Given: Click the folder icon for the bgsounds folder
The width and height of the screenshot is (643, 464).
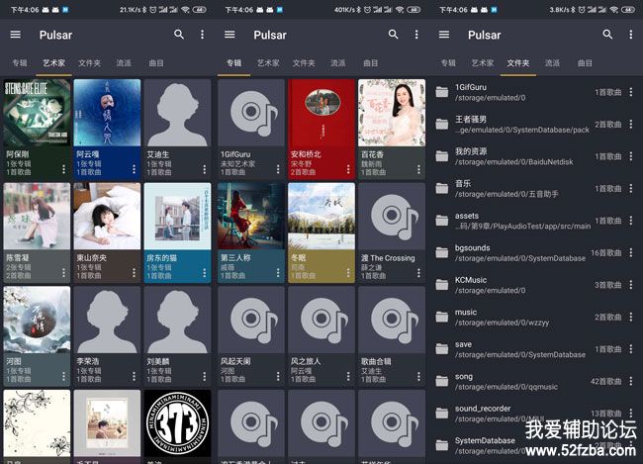Looking at the screenshot, I should 441,252.
